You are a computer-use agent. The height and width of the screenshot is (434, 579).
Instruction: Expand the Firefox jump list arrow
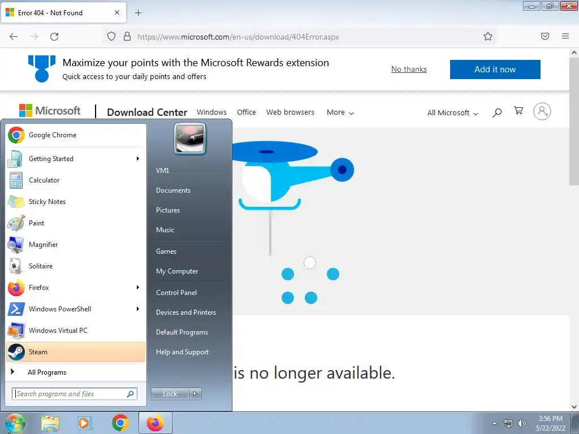(x=138, y=287)
